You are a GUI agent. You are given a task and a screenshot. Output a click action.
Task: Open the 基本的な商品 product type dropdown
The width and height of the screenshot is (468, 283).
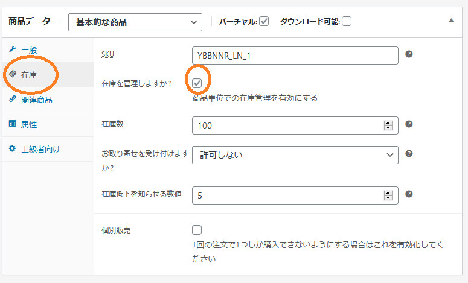pyautogui.click(x=135, y=22)
